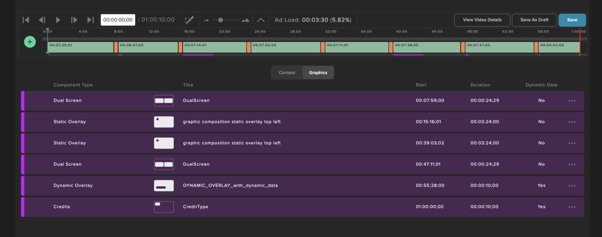Click the dual screen icon at 00:07:59;00 row
The image size is (602, 237).
coord(164,101)
